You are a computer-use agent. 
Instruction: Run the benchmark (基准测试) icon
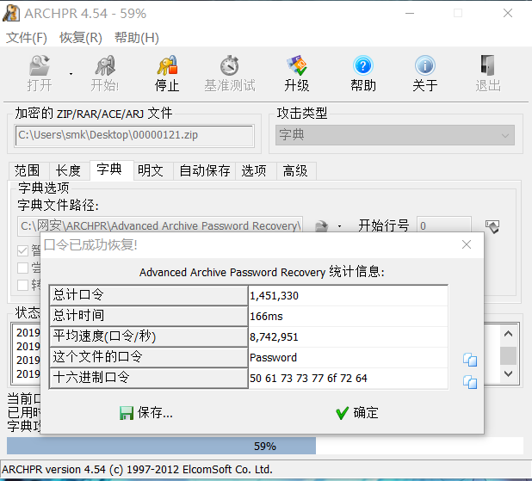230,73
